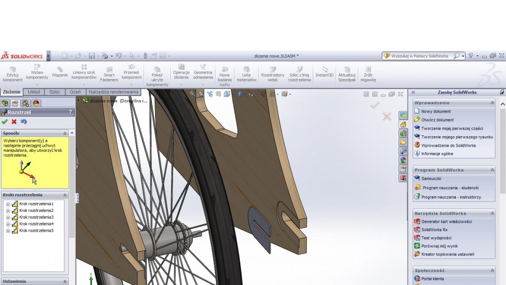Collapse the Wprowadzenie section in resources

[492, 103]
